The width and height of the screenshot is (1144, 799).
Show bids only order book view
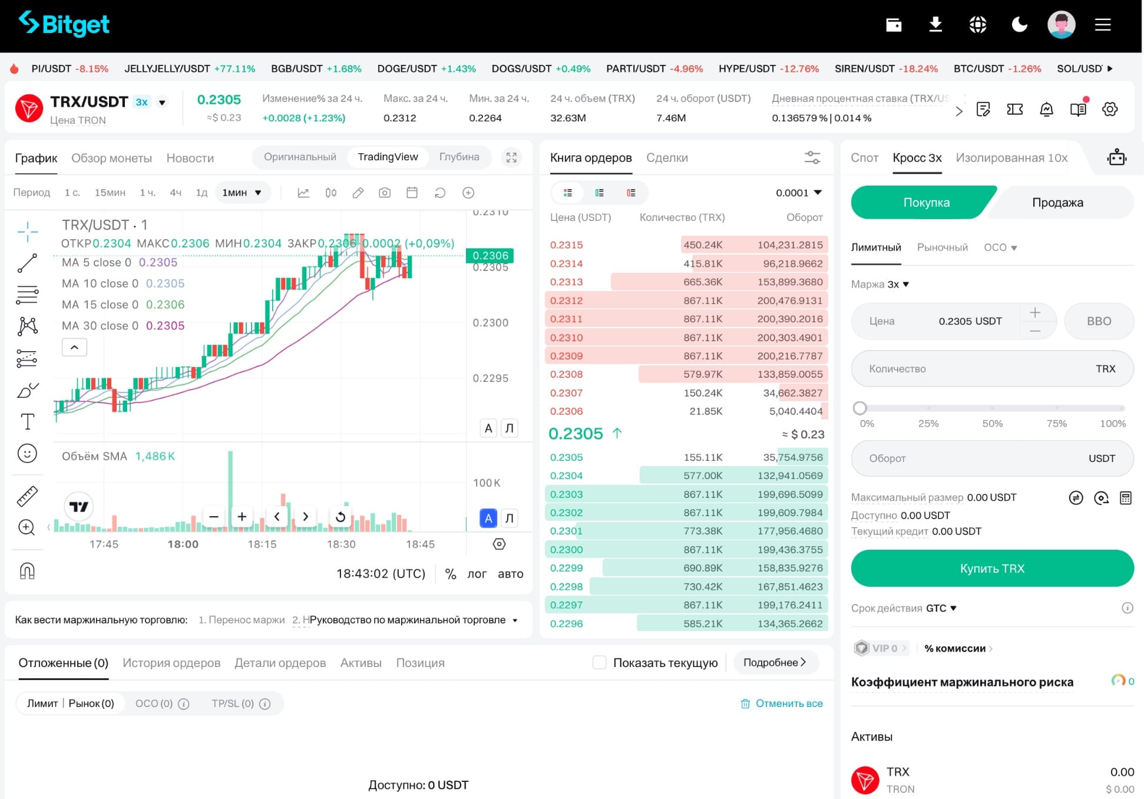[x=599, y=193]
